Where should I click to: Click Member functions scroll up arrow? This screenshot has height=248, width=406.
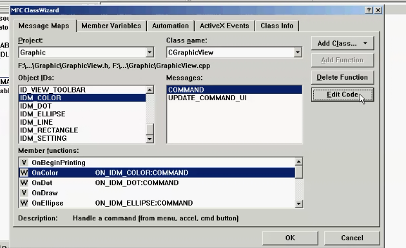pyautogui.click(x=298, y=161)
